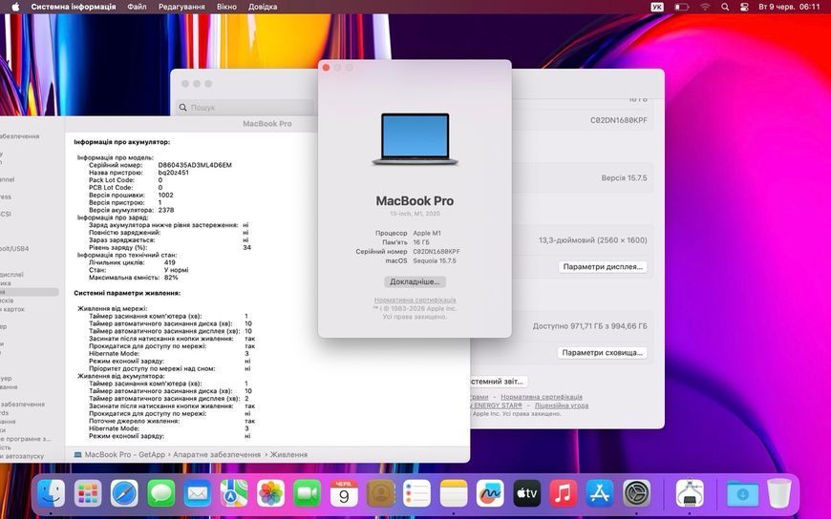Launch FaceTime from the Dock

click(308, 493)
